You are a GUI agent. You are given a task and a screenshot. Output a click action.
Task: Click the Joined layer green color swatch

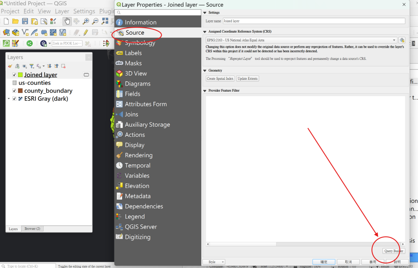(x=20, y=75)
